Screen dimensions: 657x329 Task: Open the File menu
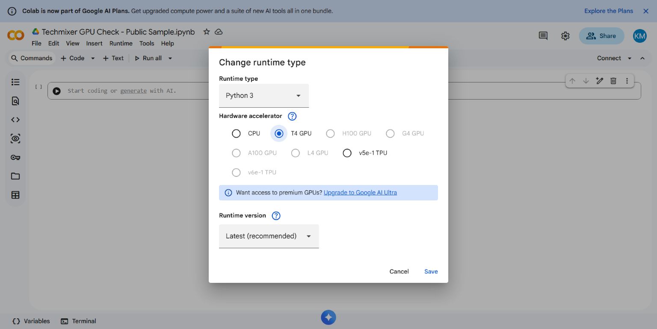36,44
